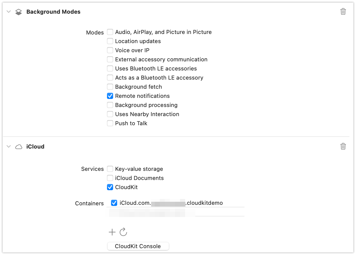Uncheck the CloudKit service
Image resolution: width=356 pixels, height=255 pixels.
coord(110,187)
